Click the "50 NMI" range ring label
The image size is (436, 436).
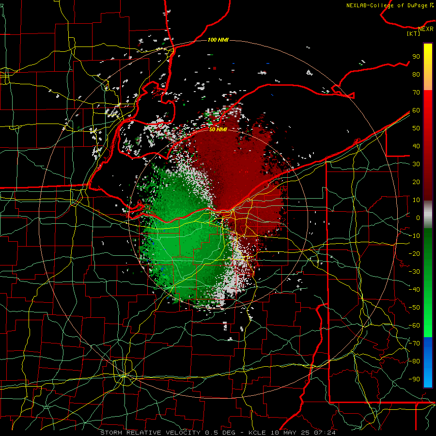click(218, 129)
